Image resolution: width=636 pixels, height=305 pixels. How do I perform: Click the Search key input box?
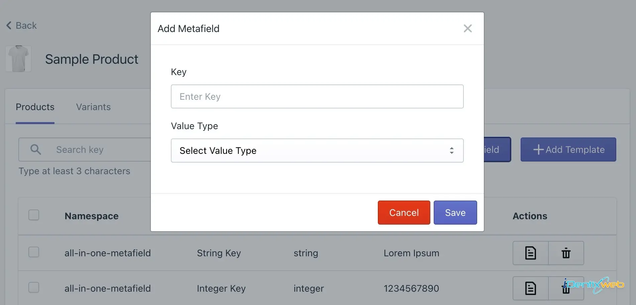(100, 149)
